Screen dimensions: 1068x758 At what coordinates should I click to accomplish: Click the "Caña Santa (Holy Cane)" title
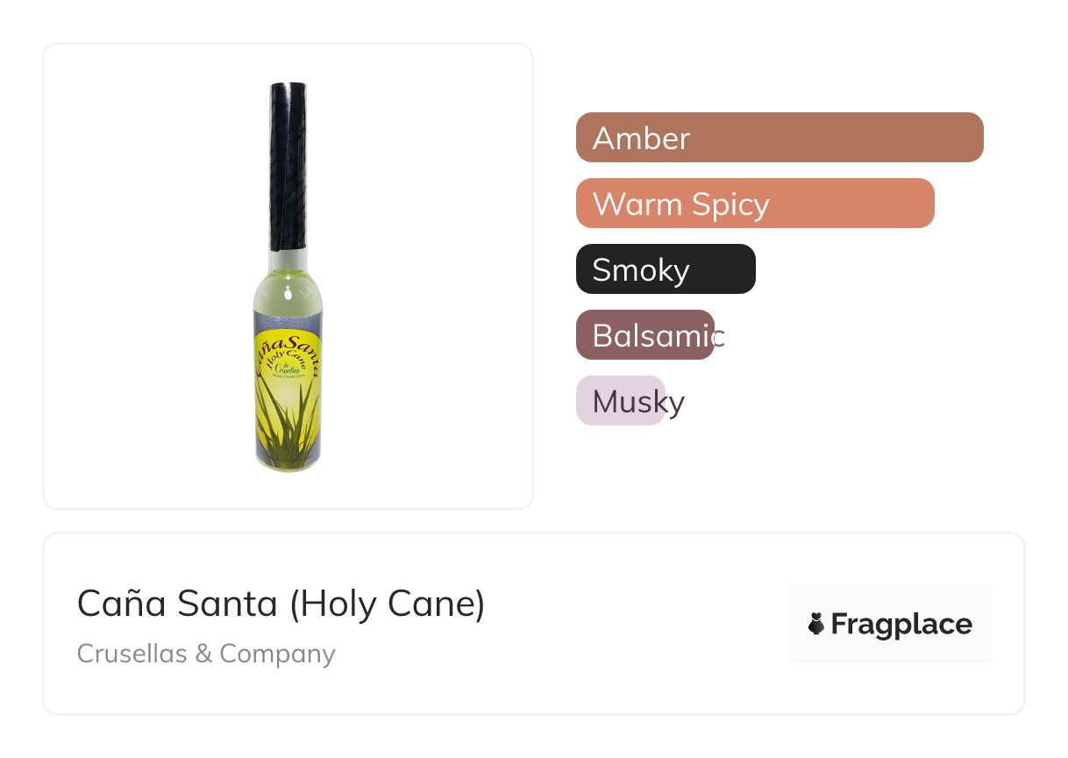tap(281, 604)
